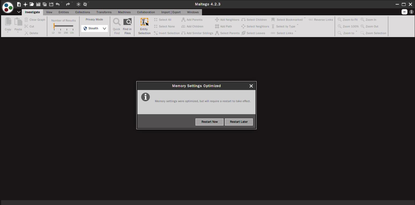Create a new graph with page-plus icon
415x205 pixels.
(19, 4)
